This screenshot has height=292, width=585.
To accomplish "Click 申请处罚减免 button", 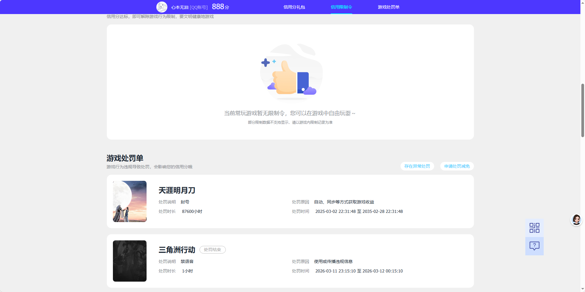I will click(457, 166).
